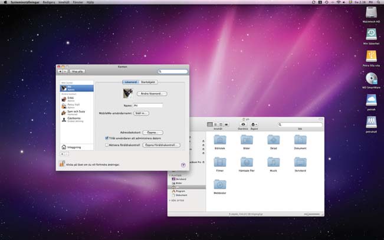Switch Finder to column view
This screenshot has height=240, width=384.
pyautogui.click(x=221, y=124)
